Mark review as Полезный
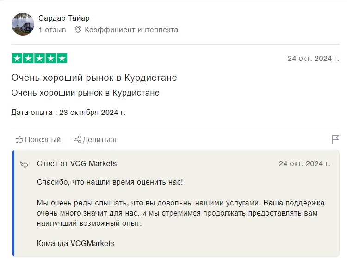 [38, 139]
